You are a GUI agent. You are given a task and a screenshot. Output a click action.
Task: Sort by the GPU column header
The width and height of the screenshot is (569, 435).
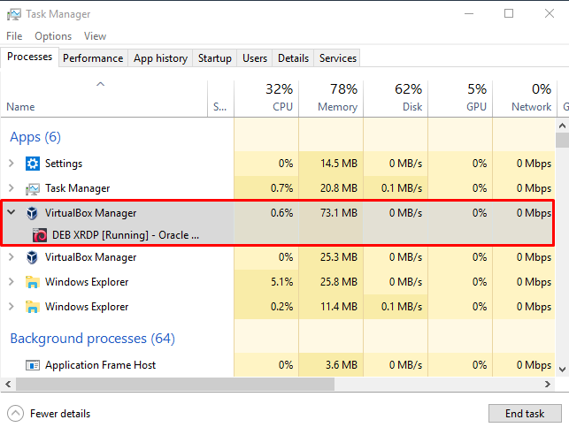point(460,99)
